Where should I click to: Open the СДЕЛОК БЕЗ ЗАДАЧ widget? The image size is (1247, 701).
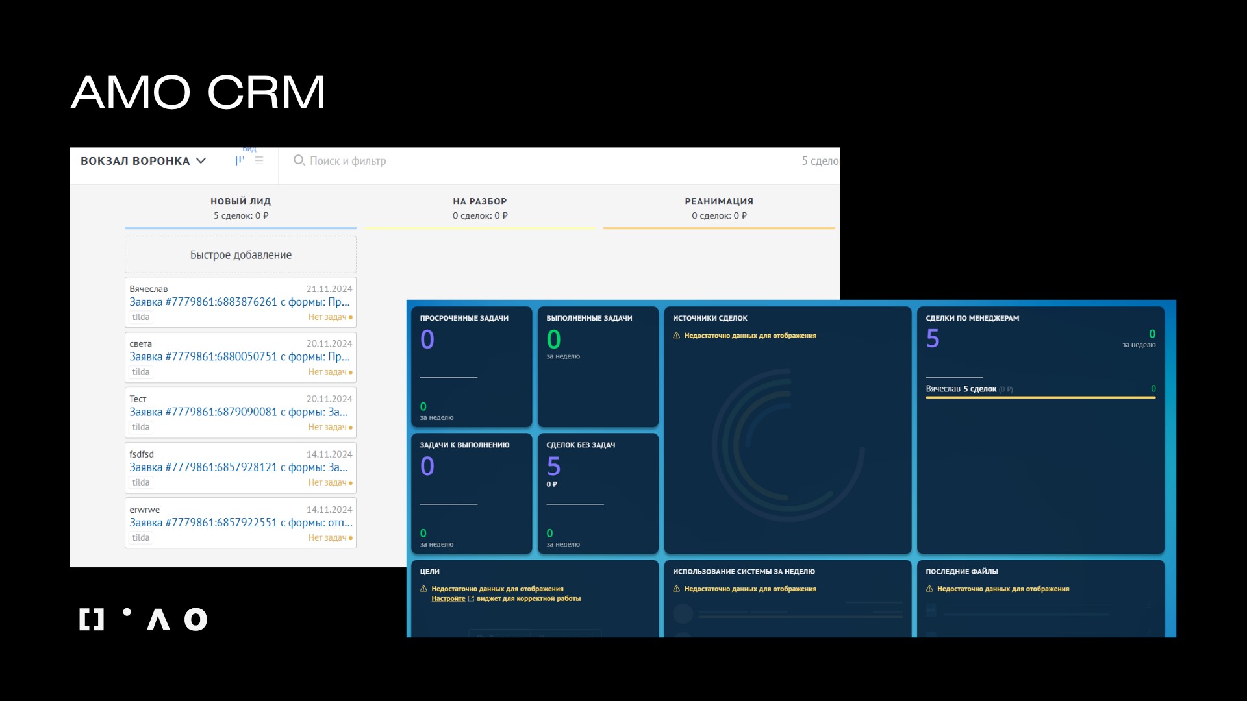click(x=598, y=493)
